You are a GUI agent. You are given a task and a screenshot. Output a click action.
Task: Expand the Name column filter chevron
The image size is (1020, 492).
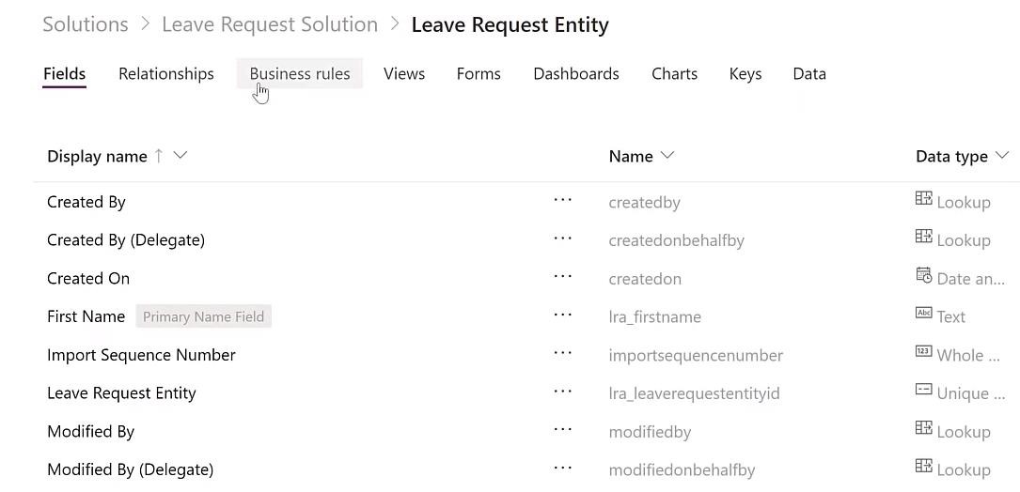[x=667, y=156]
